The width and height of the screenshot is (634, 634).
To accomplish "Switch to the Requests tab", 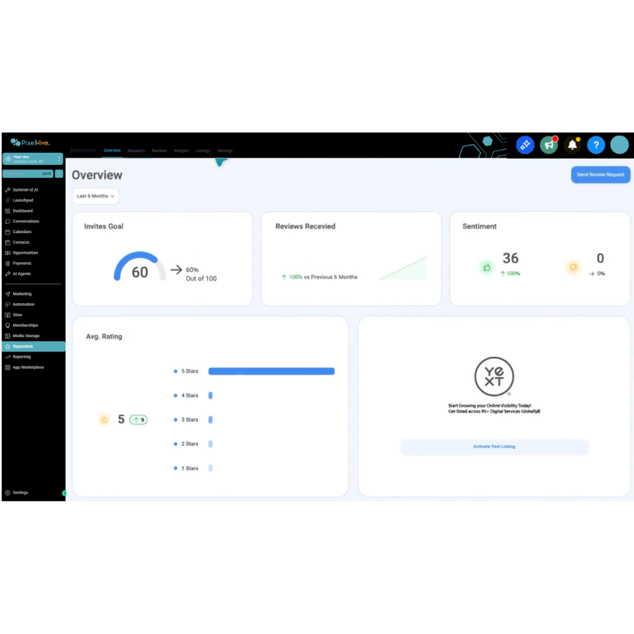I will (x=136, y=151).
